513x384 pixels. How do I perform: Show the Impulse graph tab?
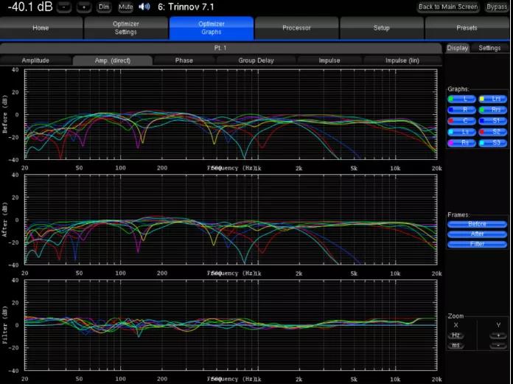329,60
